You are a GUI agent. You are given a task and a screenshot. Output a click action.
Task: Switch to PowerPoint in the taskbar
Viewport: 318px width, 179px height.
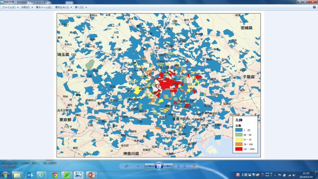pyautogui.click(x=91, y=175)
